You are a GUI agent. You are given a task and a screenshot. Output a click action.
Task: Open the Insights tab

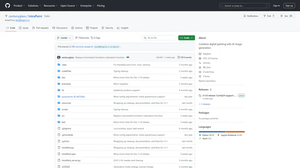click(123, 28)
